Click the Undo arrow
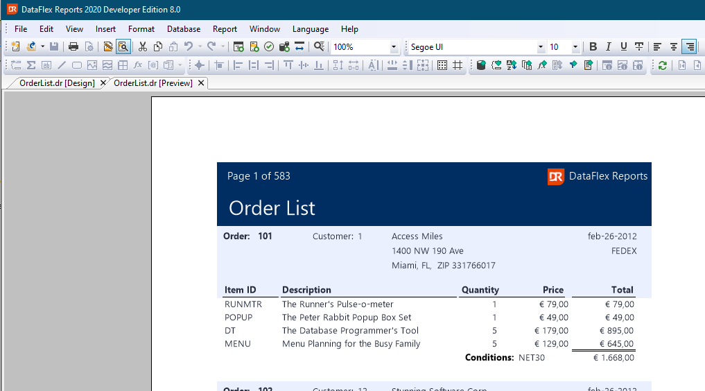Screen dimensions: 705x391 click(189, 46)
